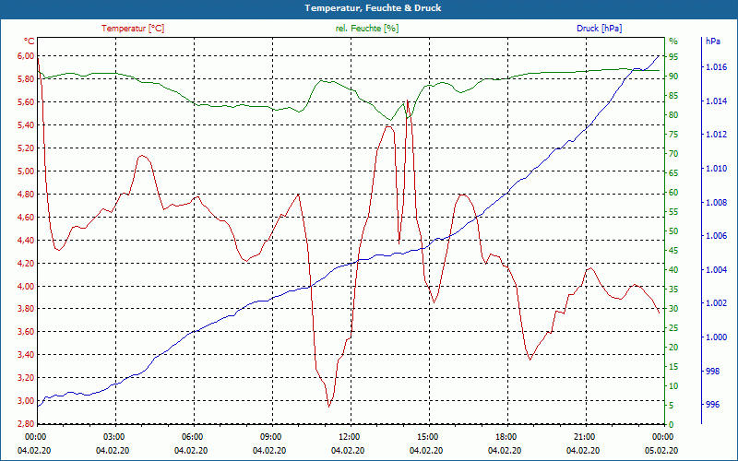738x461 pixels.
Task: Click the 3,20 temperature axis value
Action: point(26,378)
